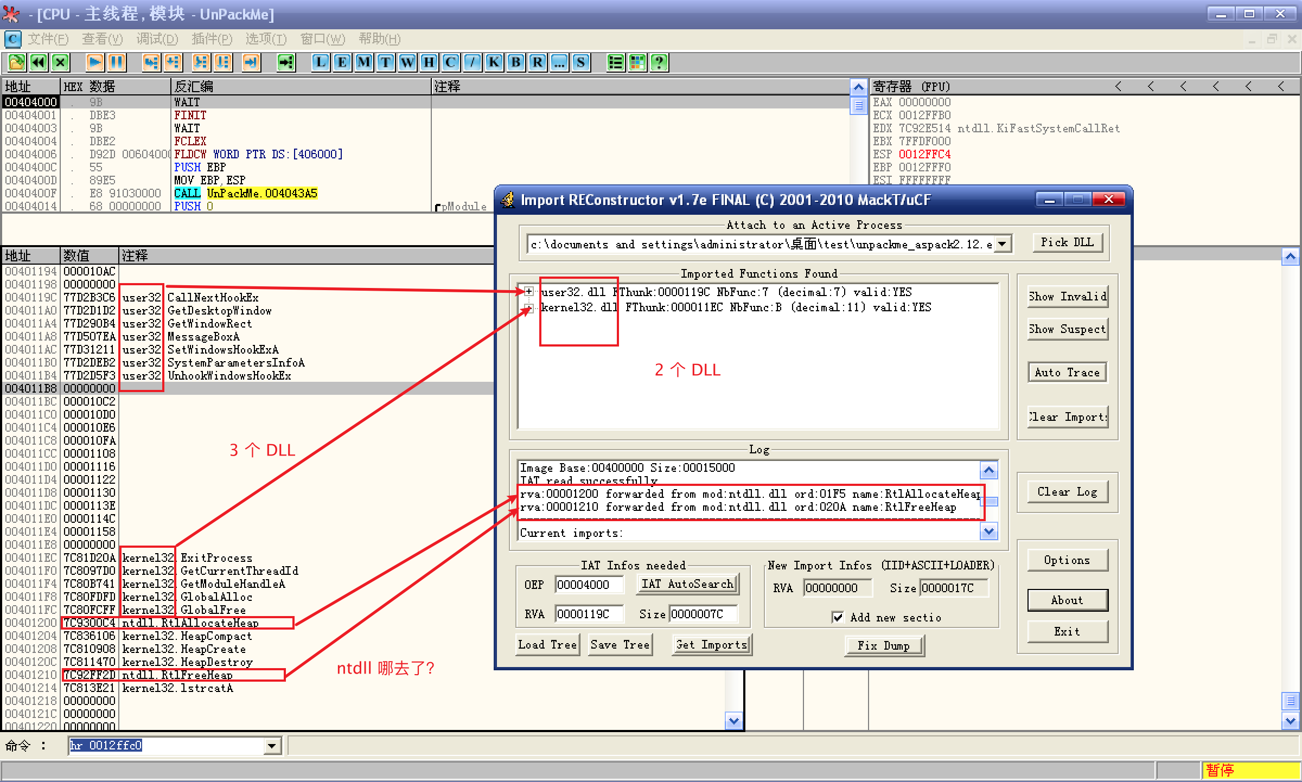Open the 插件(P) plugins menu

tap(212, 39)
